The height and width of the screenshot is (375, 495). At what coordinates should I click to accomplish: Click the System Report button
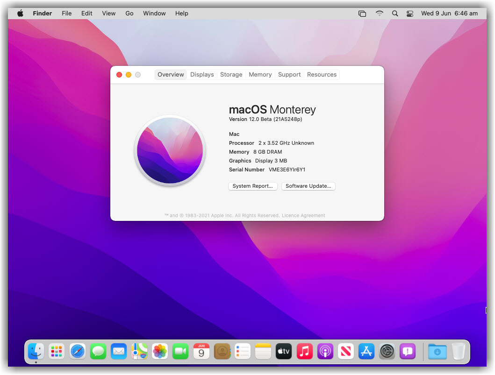pos(252,186)
